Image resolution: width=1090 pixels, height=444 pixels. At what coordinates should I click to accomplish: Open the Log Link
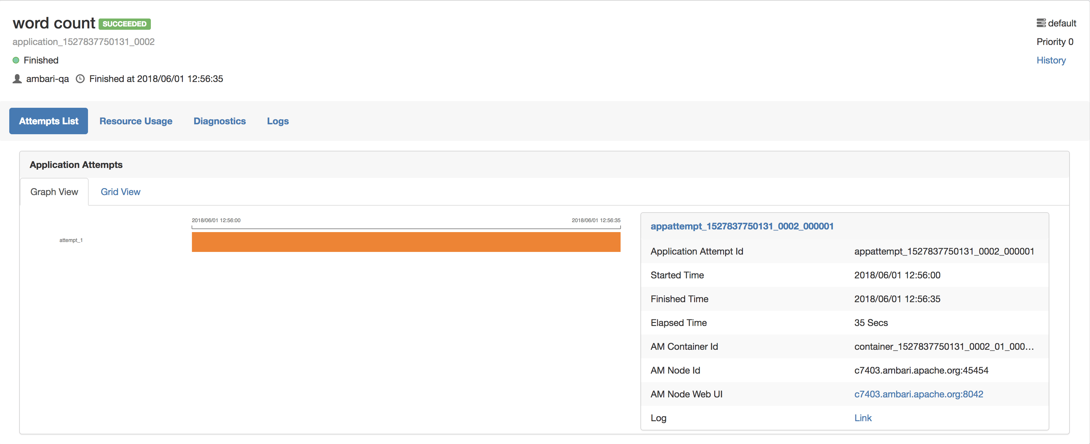tap(862, 418)
